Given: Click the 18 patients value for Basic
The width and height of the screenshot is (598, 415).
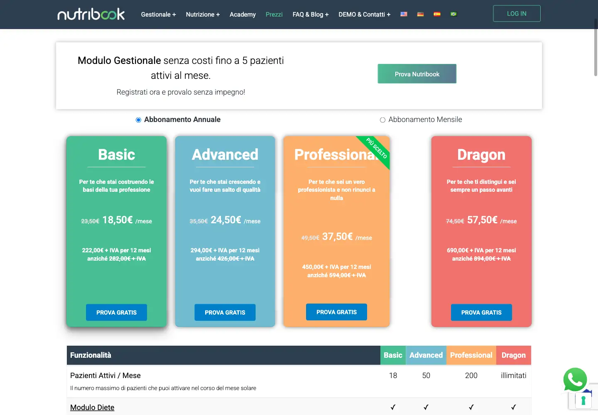Looking at the screenshot, I should click(x=393, y=376).
